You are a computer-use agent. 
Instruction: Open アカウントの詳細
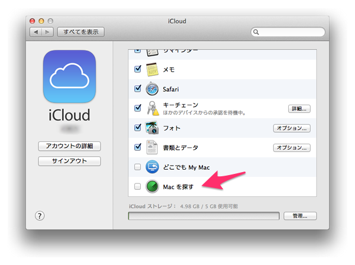click(x=69, y=146)
